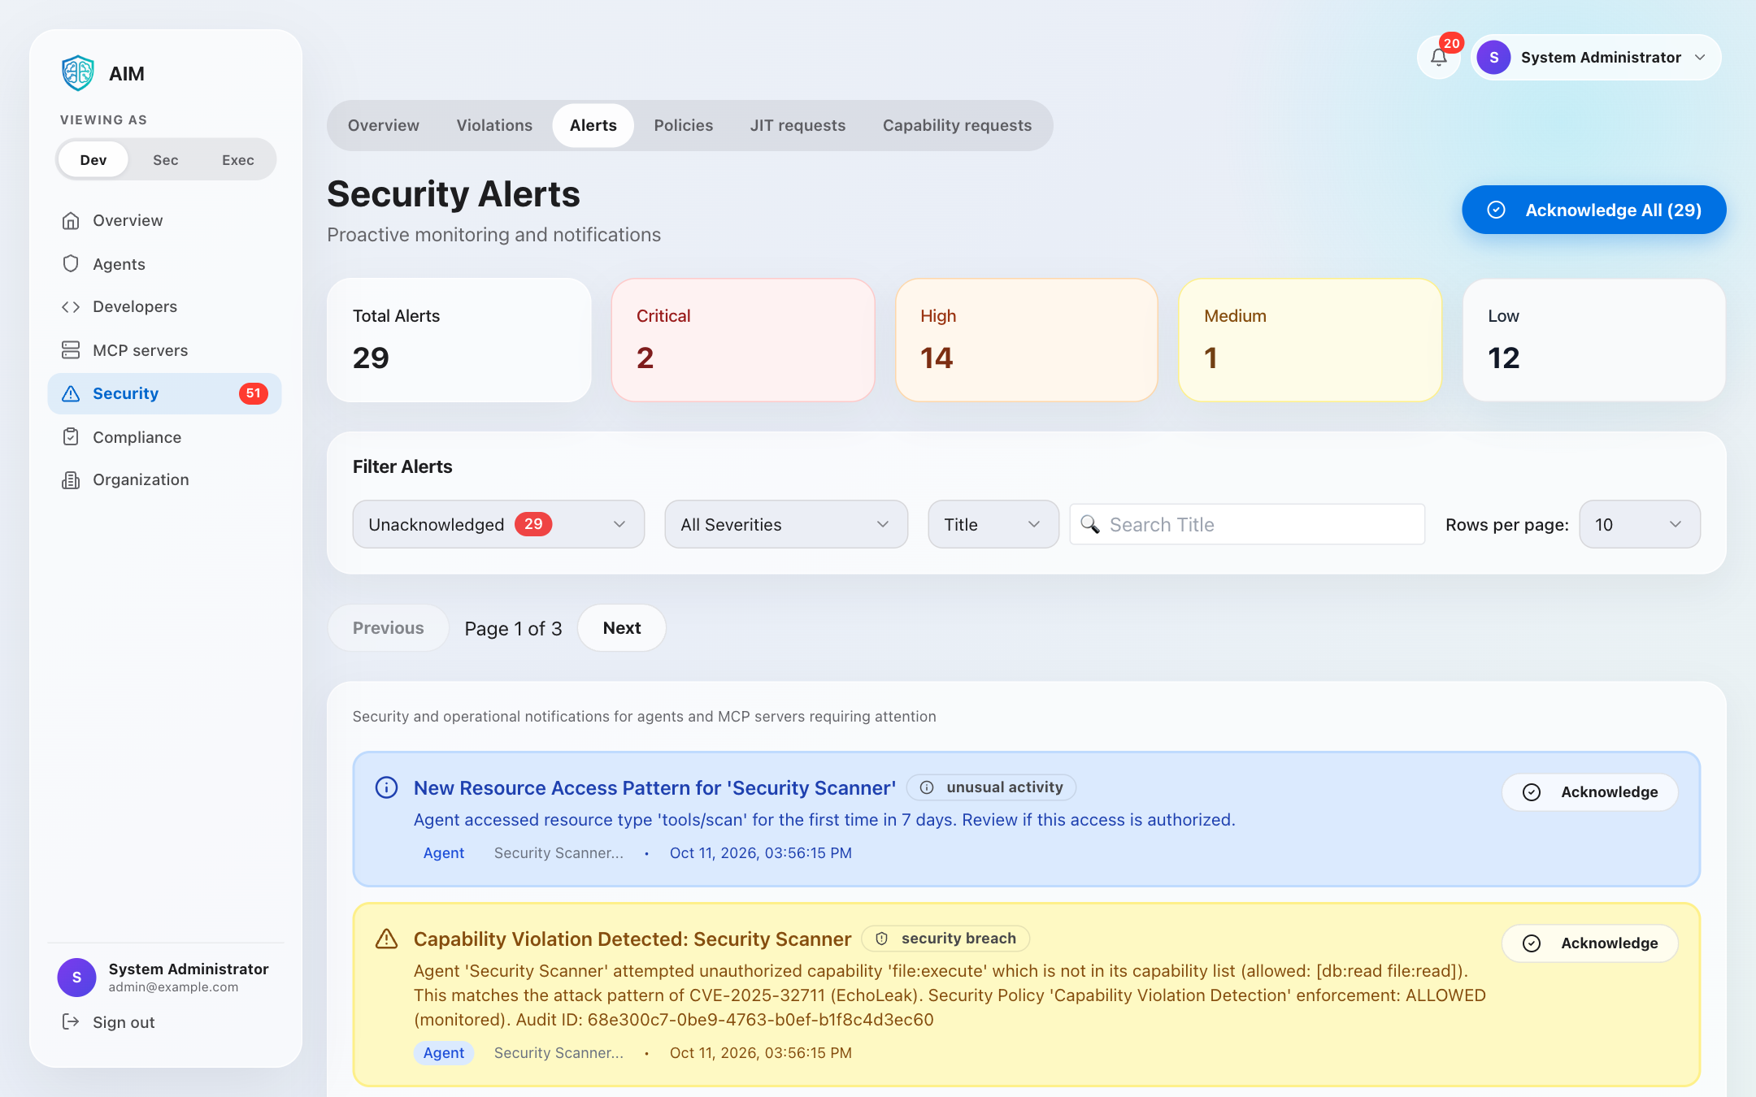1756x1097 pixels.
Task: Click the Critical alerts count card
Action: [x=743, y=340]
